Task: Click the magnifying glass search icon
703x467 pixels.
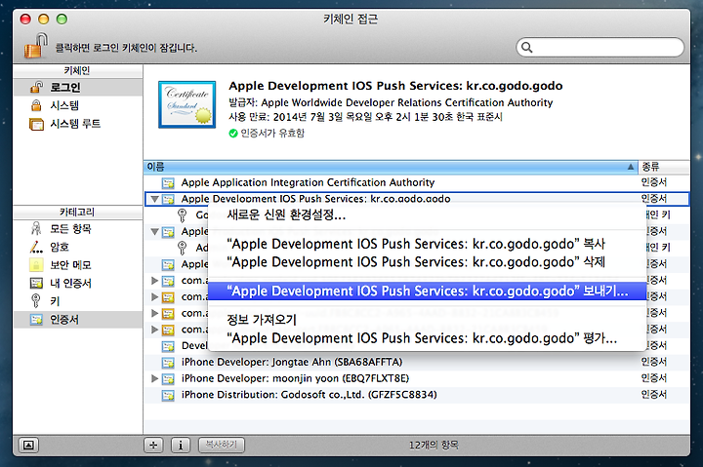Action: 527,48
